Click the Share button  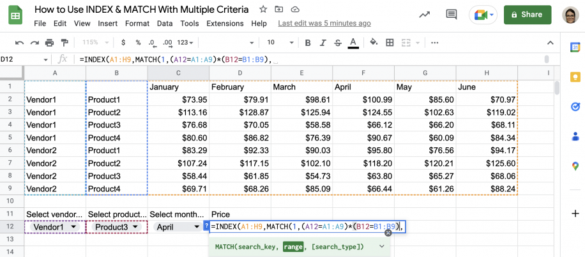click(x=527, y=15)
